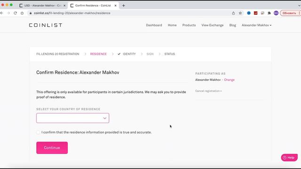This screenshot has width=301, height=169.
Task: Click the browser forward arrow
Action: tap(8, 13)
